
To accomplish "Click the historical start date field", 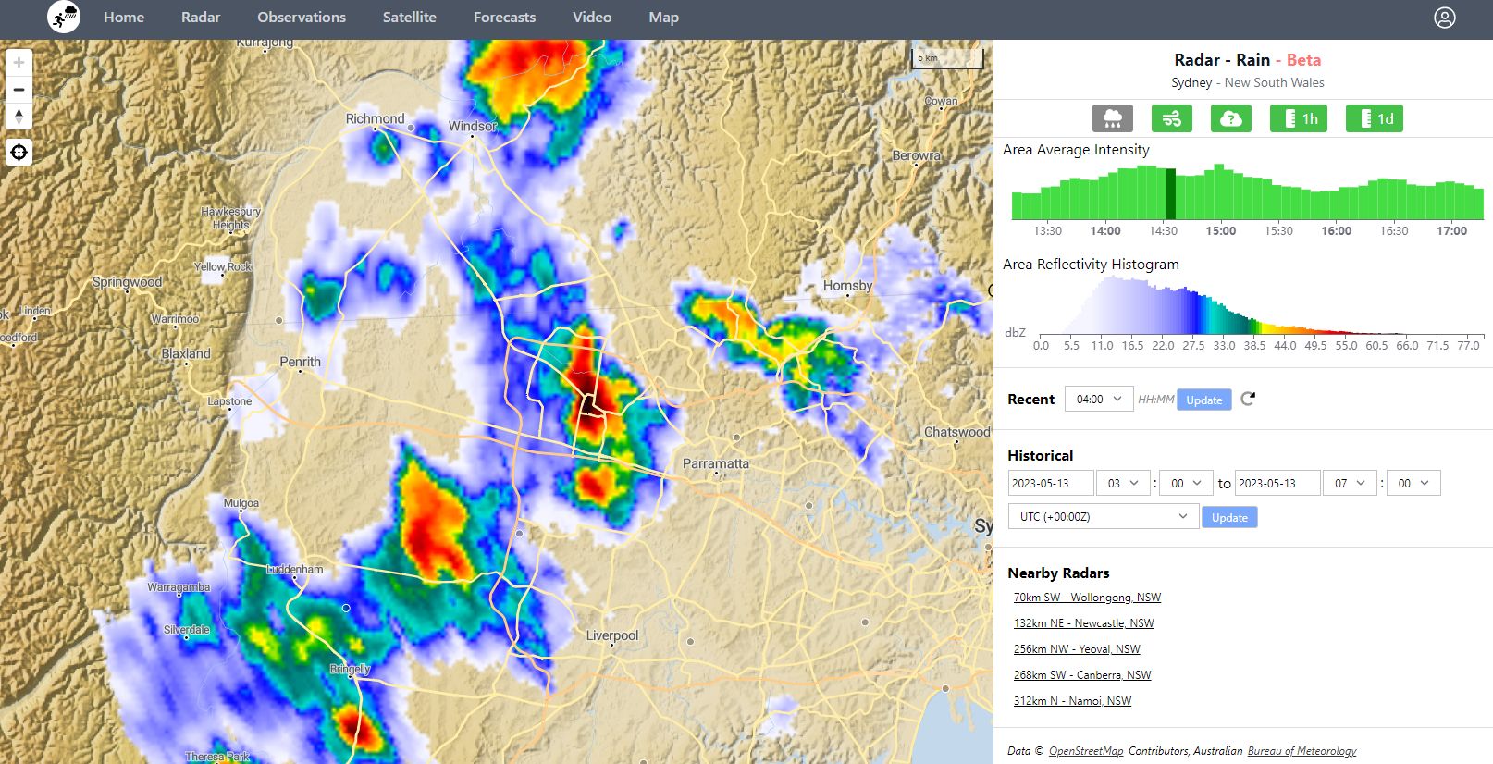I will tap(1050, 483).
